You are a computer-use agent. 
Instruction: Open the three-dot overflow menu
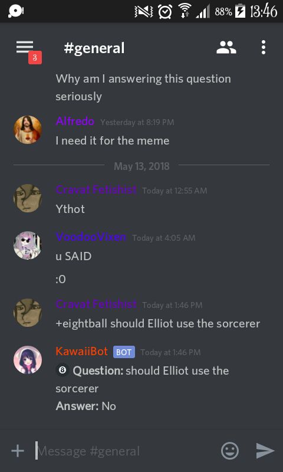pyautogui.click(x=264, y=48)
